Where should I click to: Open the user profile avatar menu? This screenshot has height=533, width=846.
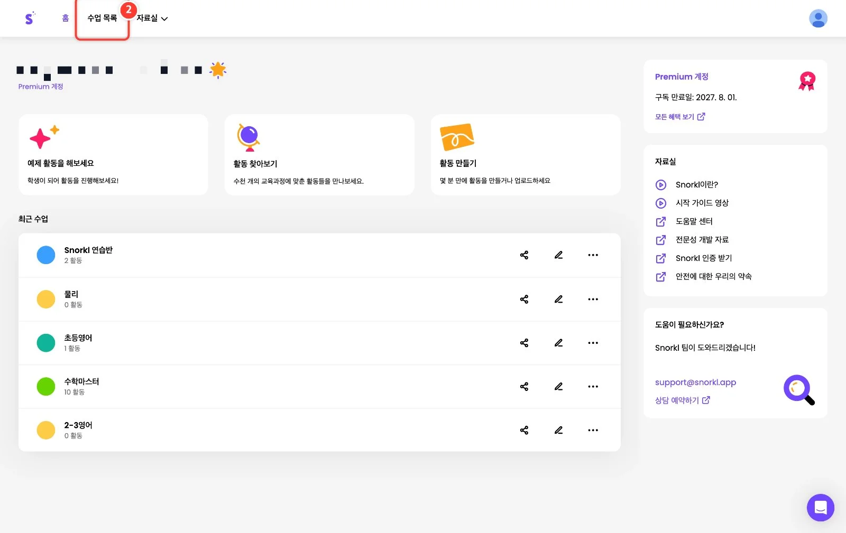[x=818, y=18]
